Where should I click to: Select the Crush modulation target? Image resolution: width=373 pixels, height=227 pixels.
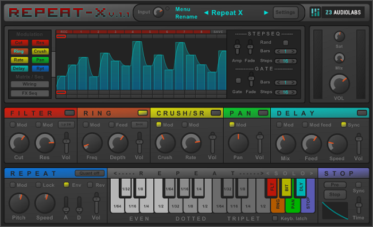(40, 51)
